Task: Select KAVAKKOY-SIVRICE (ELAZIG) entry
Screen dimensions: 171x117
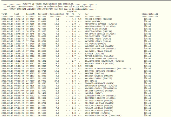Action: tap(100, 64)
